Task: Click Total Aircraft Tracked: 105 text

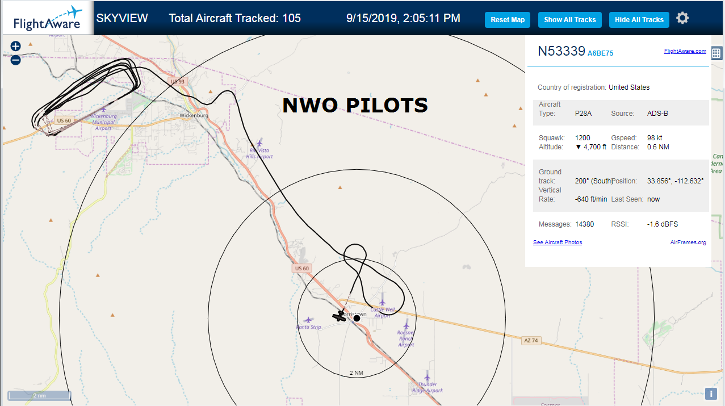Action: 235,18
